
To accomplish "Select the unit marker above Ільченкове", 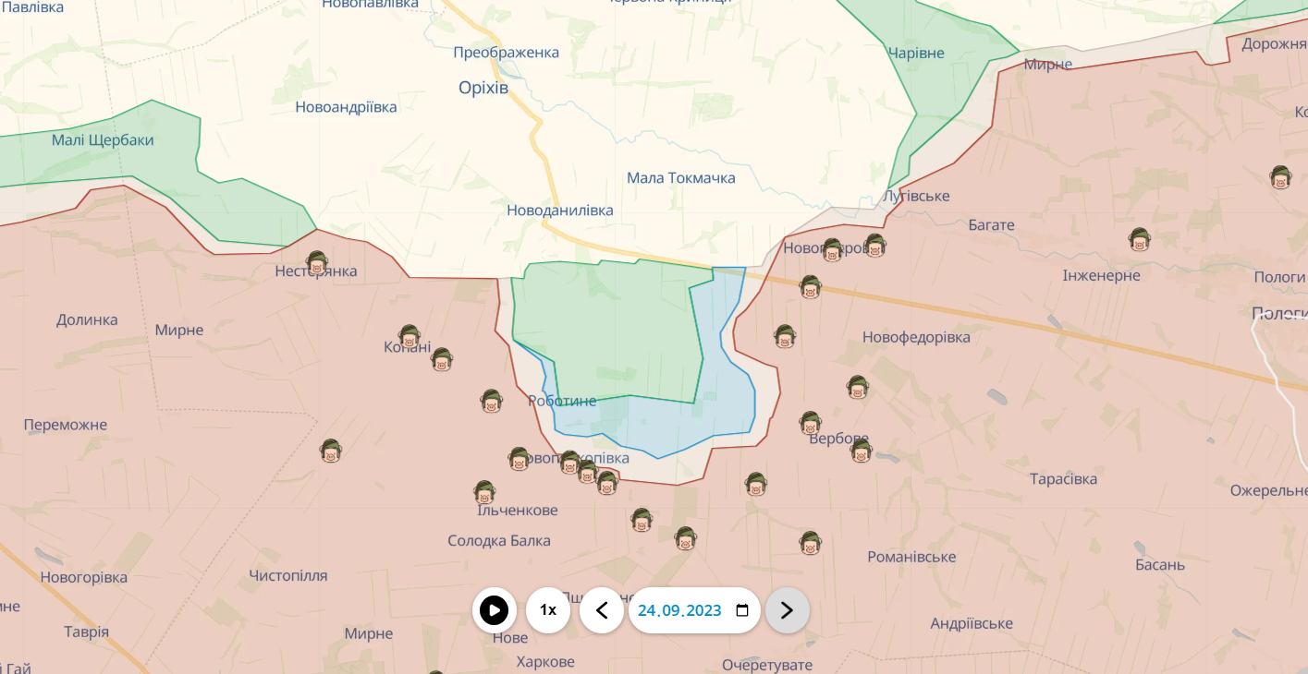I will tap(484, 492).
